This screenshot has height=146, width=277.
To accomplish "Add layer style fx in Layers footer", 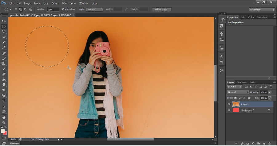I will coord(242,144).
